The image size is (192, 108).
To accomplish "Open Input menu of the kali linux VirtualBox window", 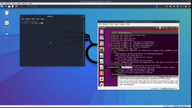I will click(x=19, y=4).
